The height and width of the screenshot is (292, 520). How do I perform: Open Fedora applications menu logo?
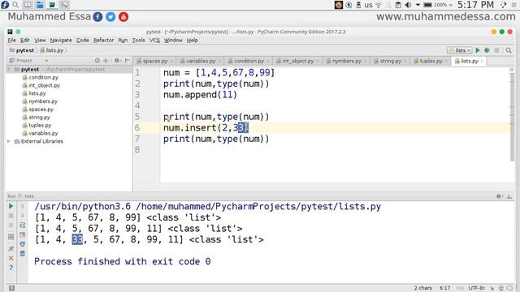click(x=5, y=5)
